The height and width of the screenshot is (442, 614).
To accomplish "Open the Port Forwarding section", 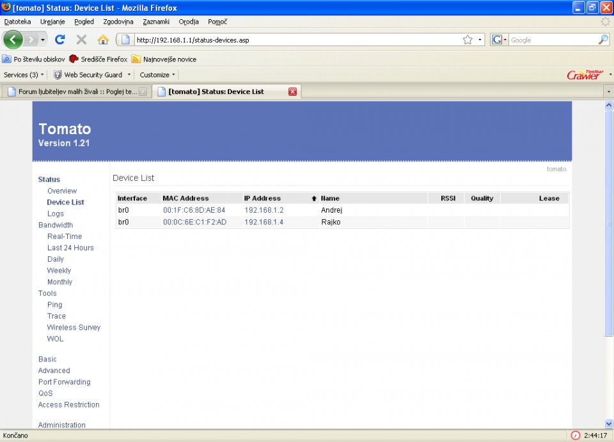I will [64, 381].
